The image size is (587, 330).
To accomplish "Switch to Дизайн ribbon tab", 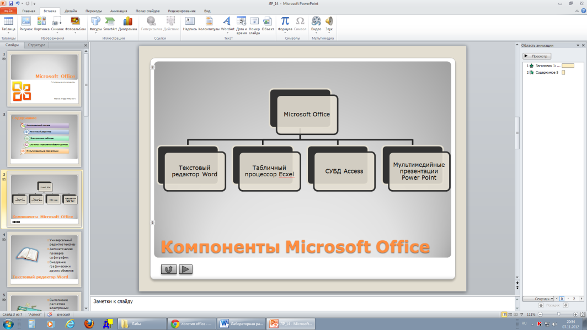I will (71, 11).
